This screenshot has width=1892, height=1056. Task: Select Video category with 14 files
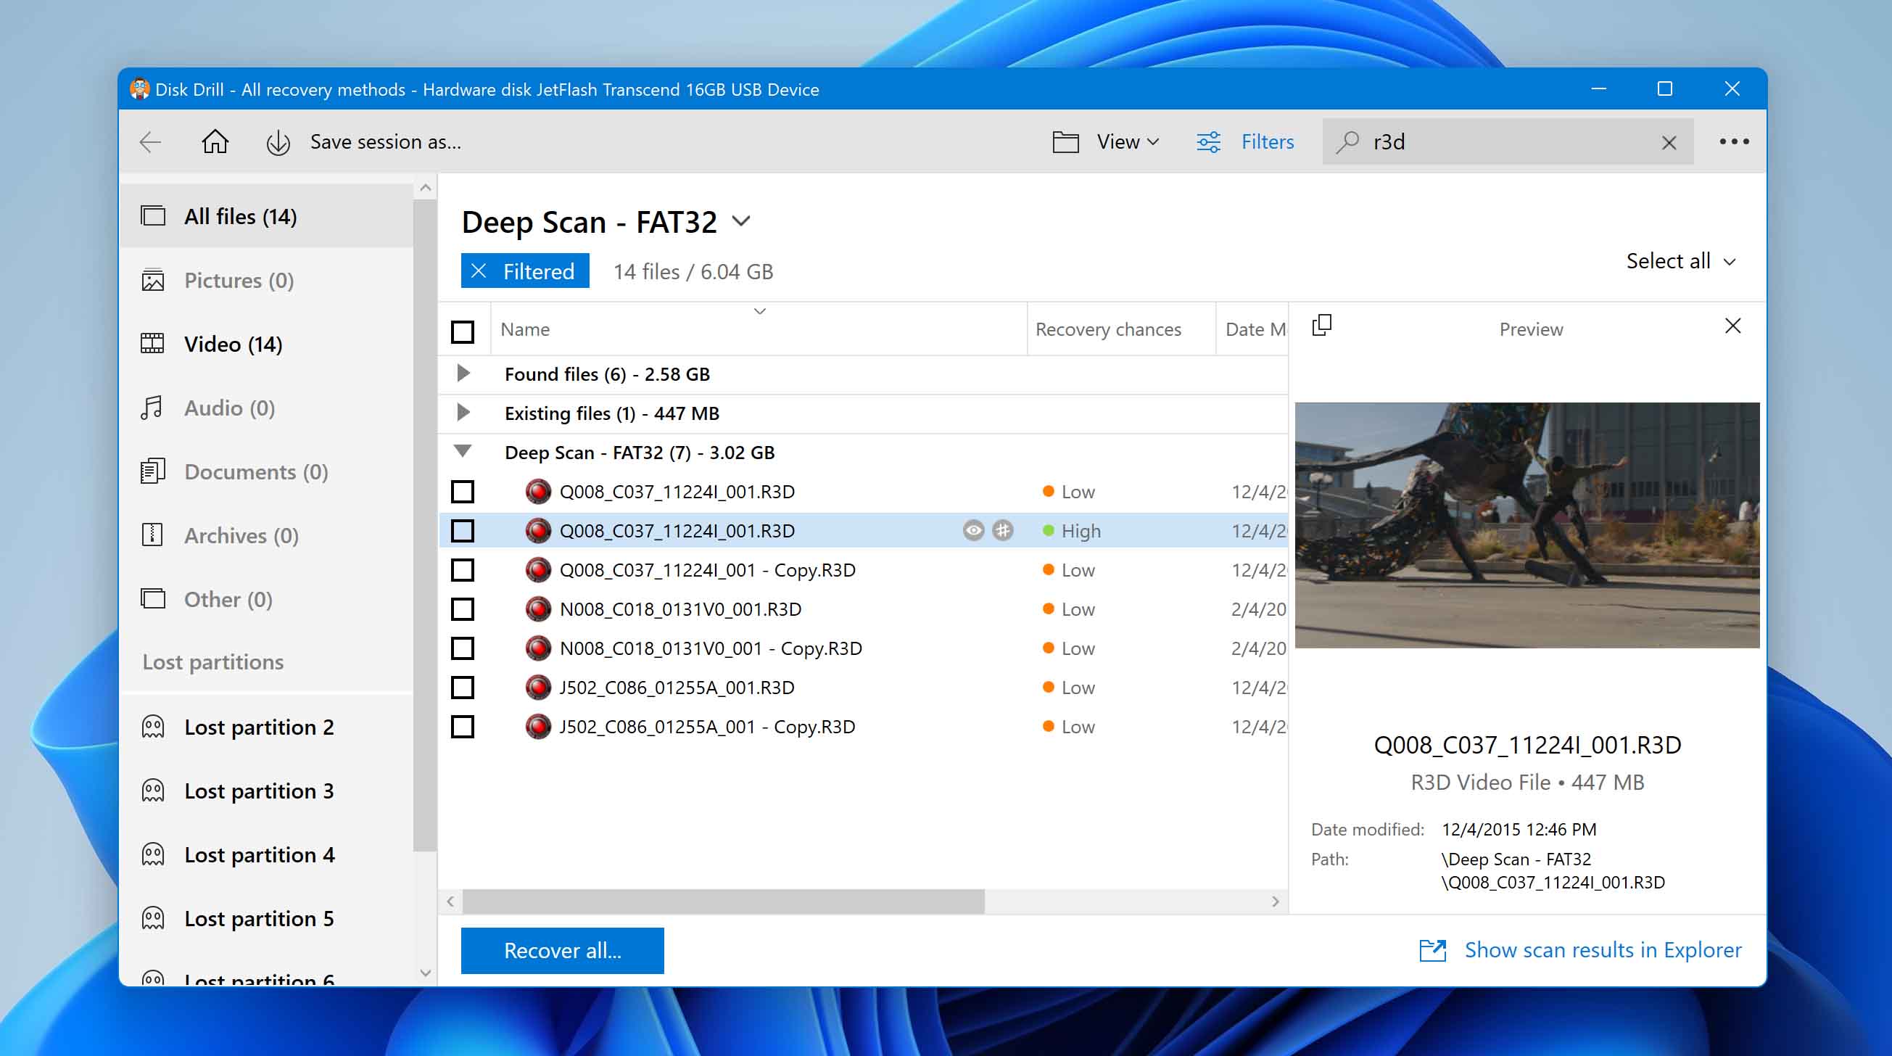[231, 343]
